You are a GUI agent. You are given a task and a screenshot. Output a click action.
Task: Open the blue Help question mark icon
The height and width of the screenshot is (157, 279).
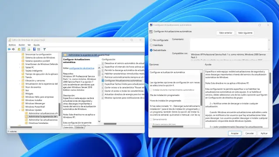tap(34, 49)
